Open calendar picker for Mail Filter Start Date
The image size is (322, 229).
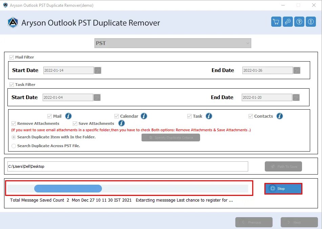[x=98, y=70]
